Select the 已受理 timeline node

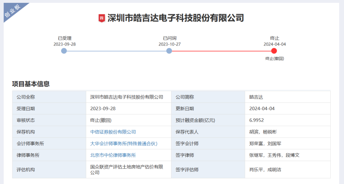coord(64,51)
